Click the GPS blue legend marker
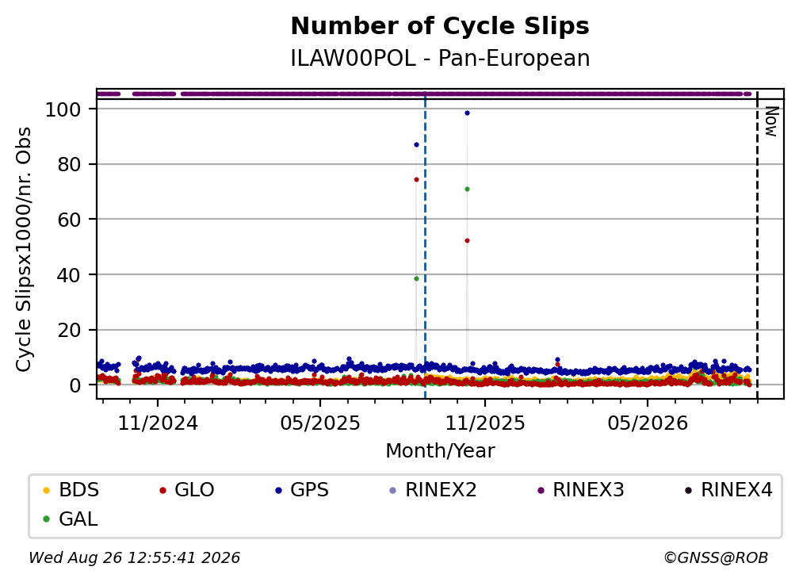 (278, 491)
